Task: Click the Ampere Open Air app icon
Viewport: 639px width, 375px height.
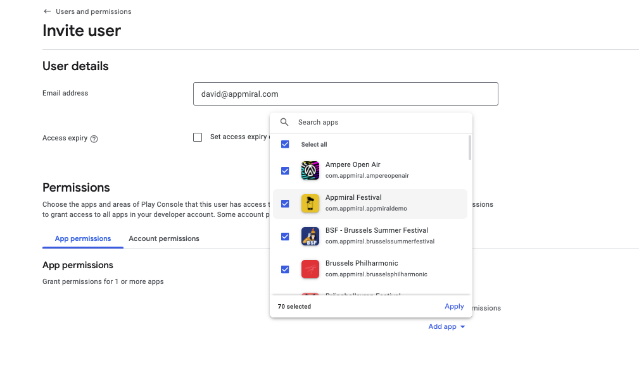Action: click(310, 170)
